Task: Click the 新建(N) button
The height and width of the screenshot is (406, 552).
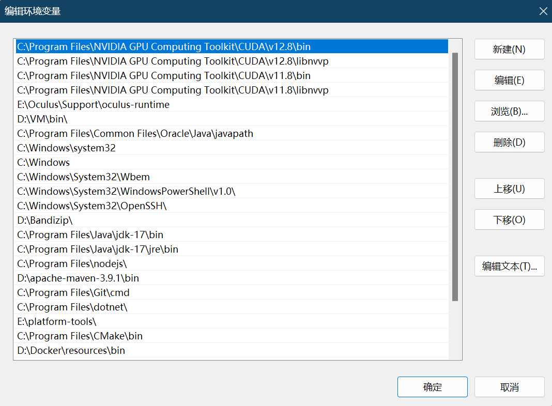Action: click(509, 49)
